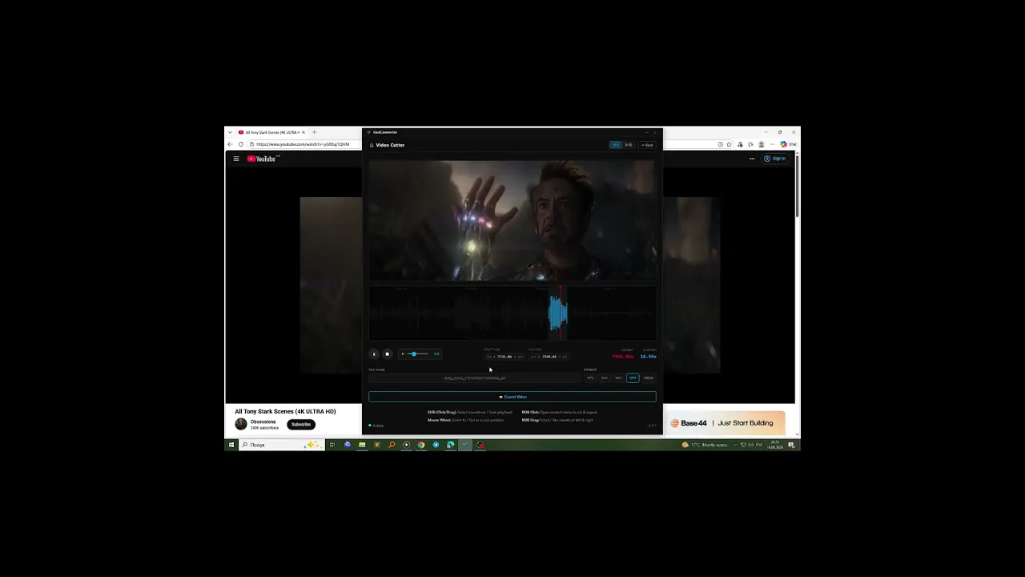This screenshot has height=577, width=1025.
Task: Click the red playhead marker on waveform
Action: pyautogui.click(x=561, y=313)
